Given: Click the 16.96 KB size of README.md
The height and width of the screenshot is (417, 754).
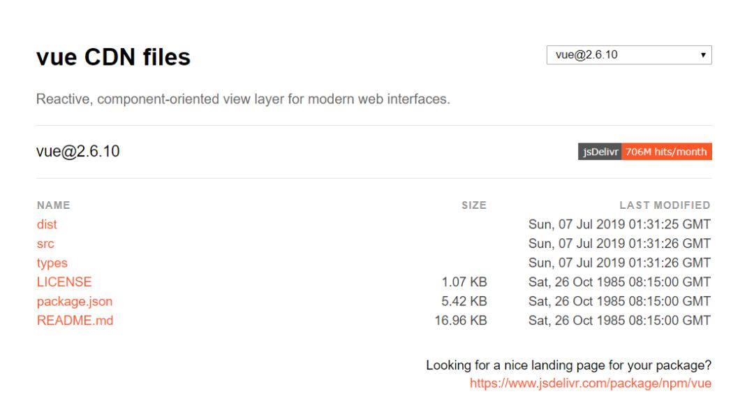Looking at the screenshot, I should (x=461, y=321).
